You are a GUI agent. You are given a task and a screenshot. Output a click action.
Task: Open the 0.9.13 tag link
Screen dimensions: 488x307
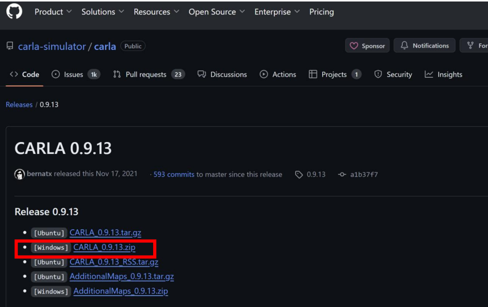click(316, 174)
